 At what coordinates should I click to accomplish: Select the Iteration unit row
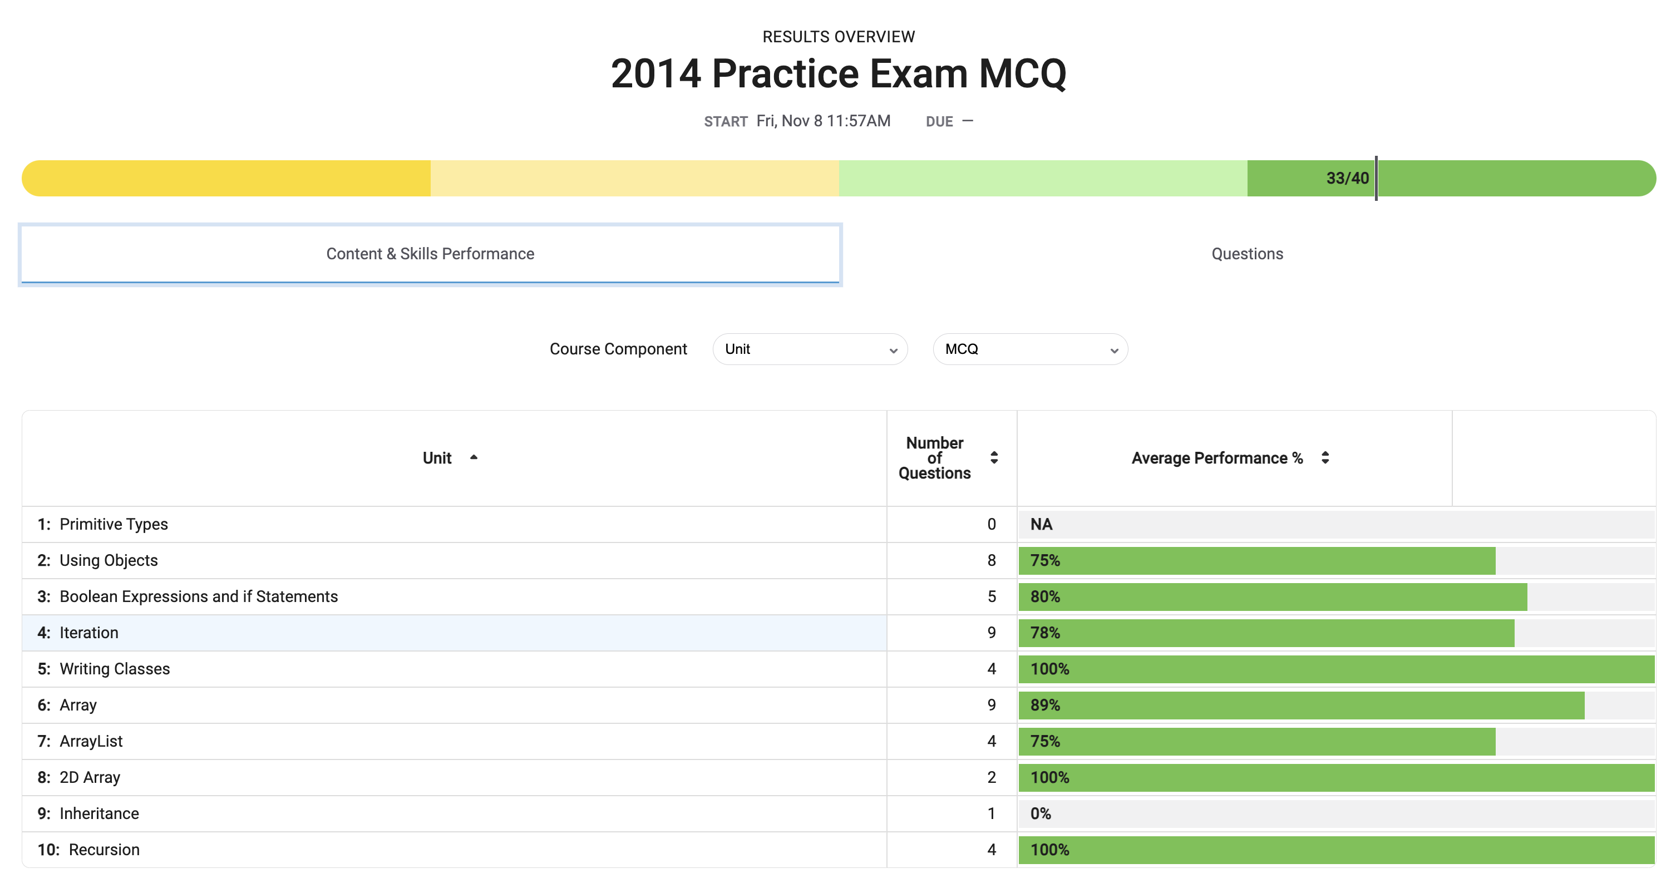[89, 633]
